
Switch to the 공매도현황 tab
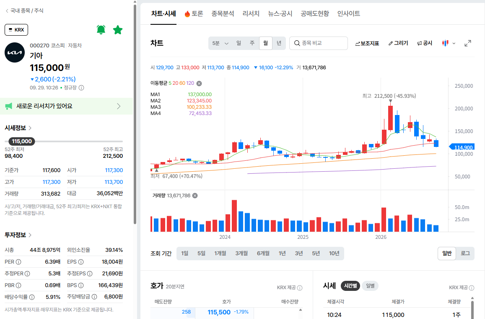(314, 13)
